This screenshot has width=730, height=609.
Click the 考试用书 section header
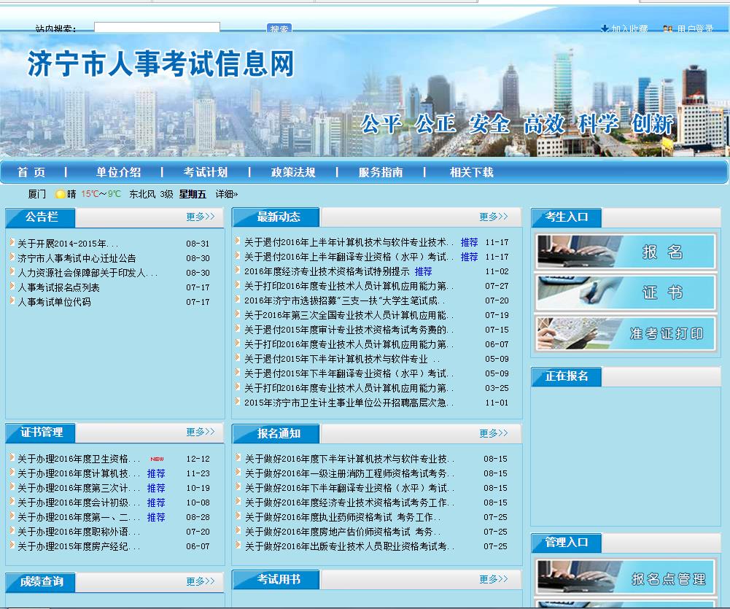pyautogui.click(x=278, y=580)
